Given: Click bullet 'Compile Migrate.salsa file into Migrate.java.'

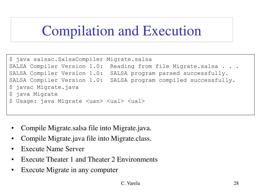Looking at the screenshot, I should tap(86, 128).
